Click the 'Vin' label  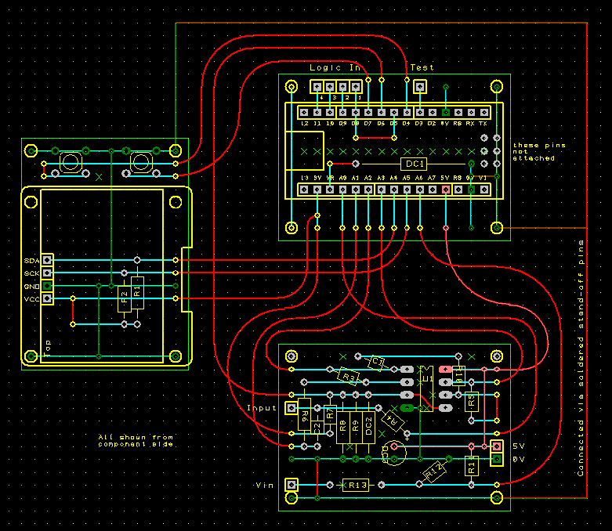(x=264, y=485)
